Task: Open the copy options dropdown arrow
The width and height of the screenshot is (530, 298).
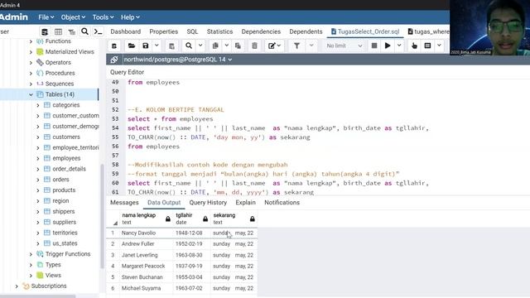Action: [x=226, y=46]
